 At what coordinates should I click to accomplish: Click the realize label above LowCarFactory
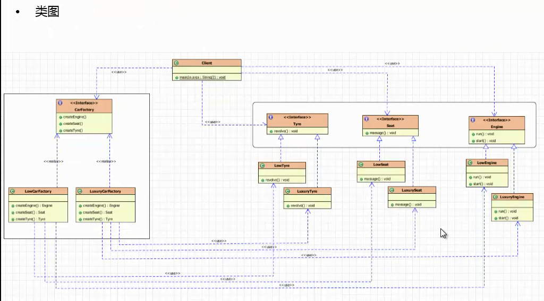(54, 161)
